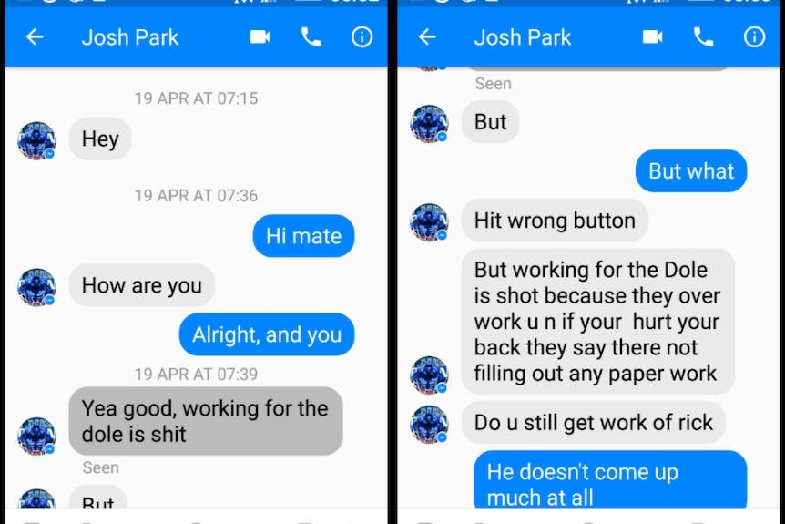The height and width of the screenshot is (524, 785).
Task: Tap Josh Park title in right header
Action: (x=523, y=37)
